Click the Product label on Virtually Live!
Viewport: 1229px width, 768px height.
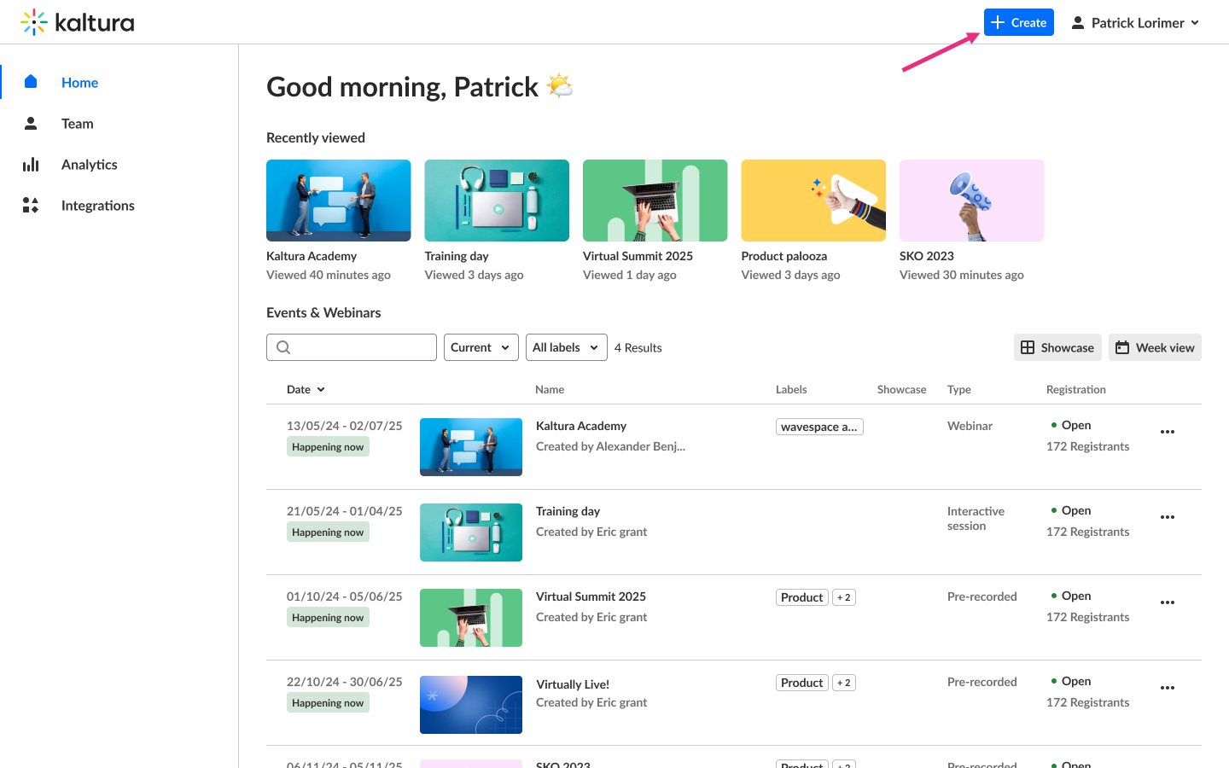coord(802,683)
